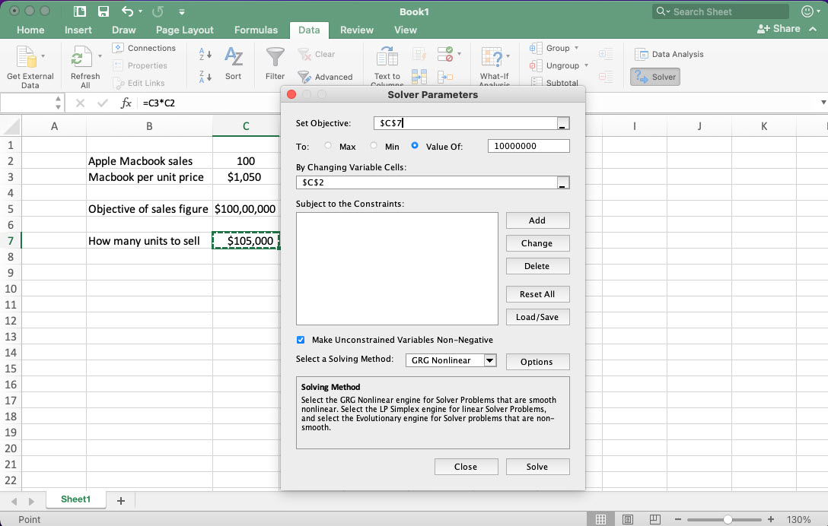Click the Value Of input field
Viewport: 828px width, 526px height.
point(528,146)
